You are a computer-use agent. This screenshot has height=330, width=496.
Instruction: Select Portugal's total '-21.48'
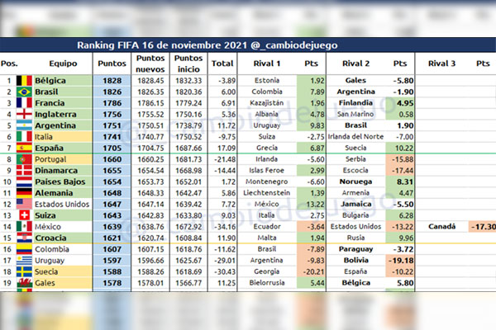222,159
